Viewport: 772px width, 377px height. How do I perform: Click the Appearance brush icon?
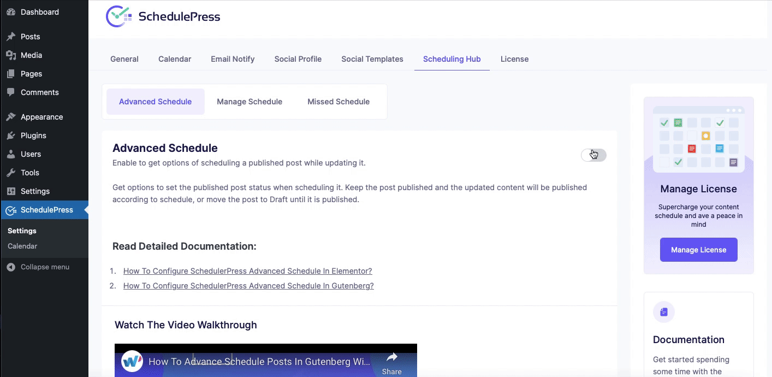(11, 117)
